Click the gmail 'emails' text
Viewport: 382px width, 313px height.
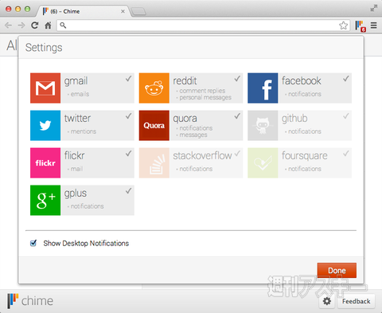pos(80,94)
